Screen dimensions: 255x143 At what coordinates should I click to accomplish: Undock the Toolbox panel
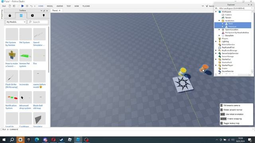point(44,11)
